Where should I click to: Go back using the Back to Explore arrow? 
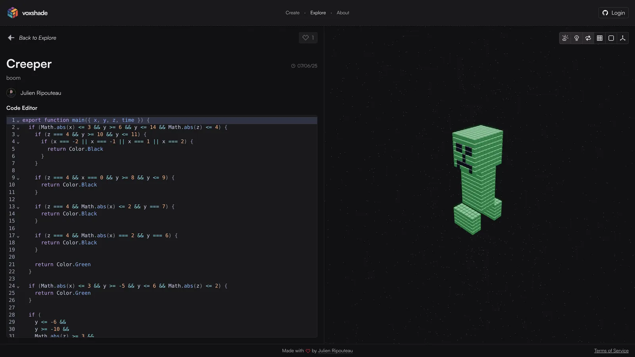tap(11, 38)
